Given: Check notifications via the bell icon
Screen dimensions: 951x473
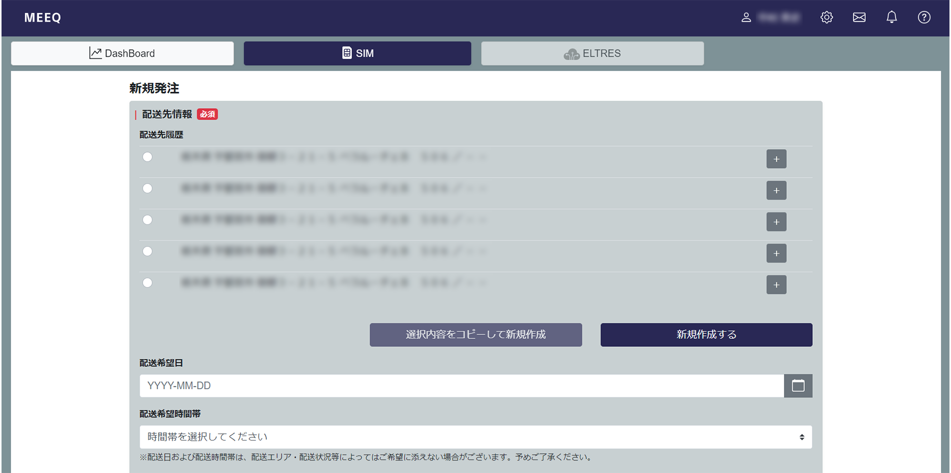Looking at the screenshot, I should pyautogui.click(x=891, y=17).
